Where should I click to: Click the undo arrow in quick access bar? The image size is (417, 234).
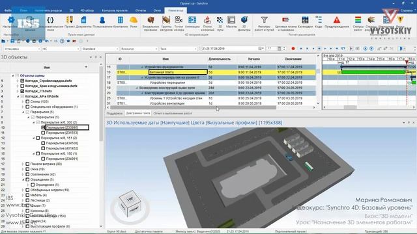(x=47, y=41)
